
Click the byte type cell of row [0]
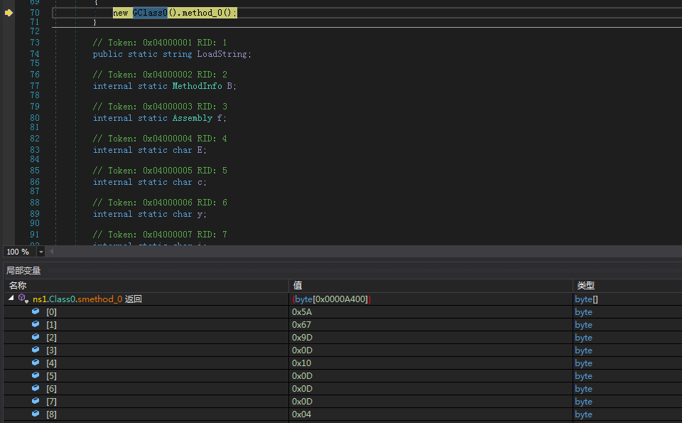click(583, 312)
